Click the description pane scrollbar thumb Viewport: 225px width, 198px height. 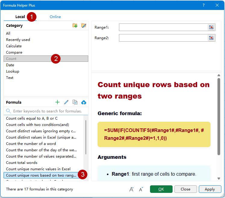coord(219,117)
